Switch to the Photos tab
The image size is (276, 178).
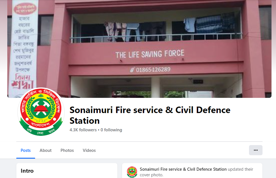[x=67, y=150]
